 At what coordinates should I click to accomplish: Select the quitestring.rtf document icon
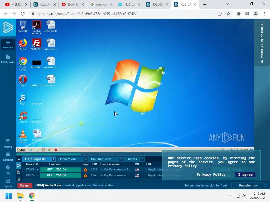(x=50, y=26)
